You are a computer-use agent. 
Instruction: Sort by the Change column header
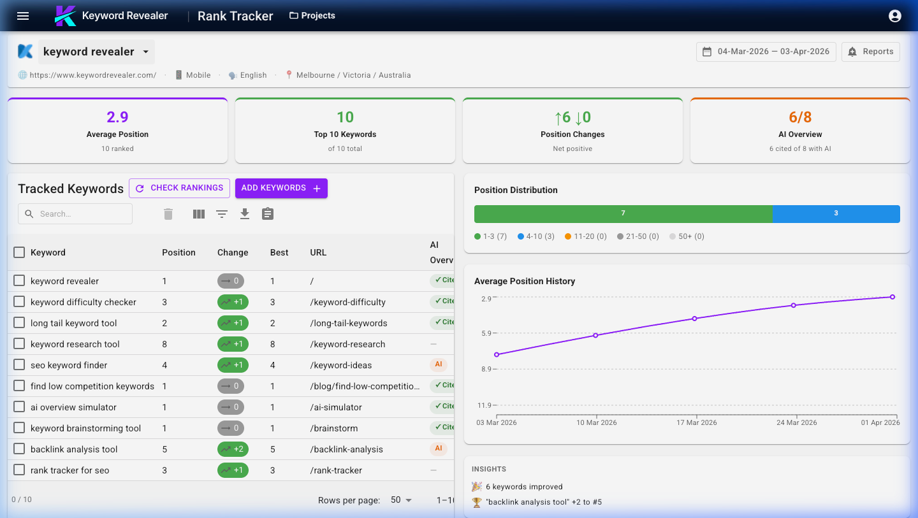(x=233, y=252)
